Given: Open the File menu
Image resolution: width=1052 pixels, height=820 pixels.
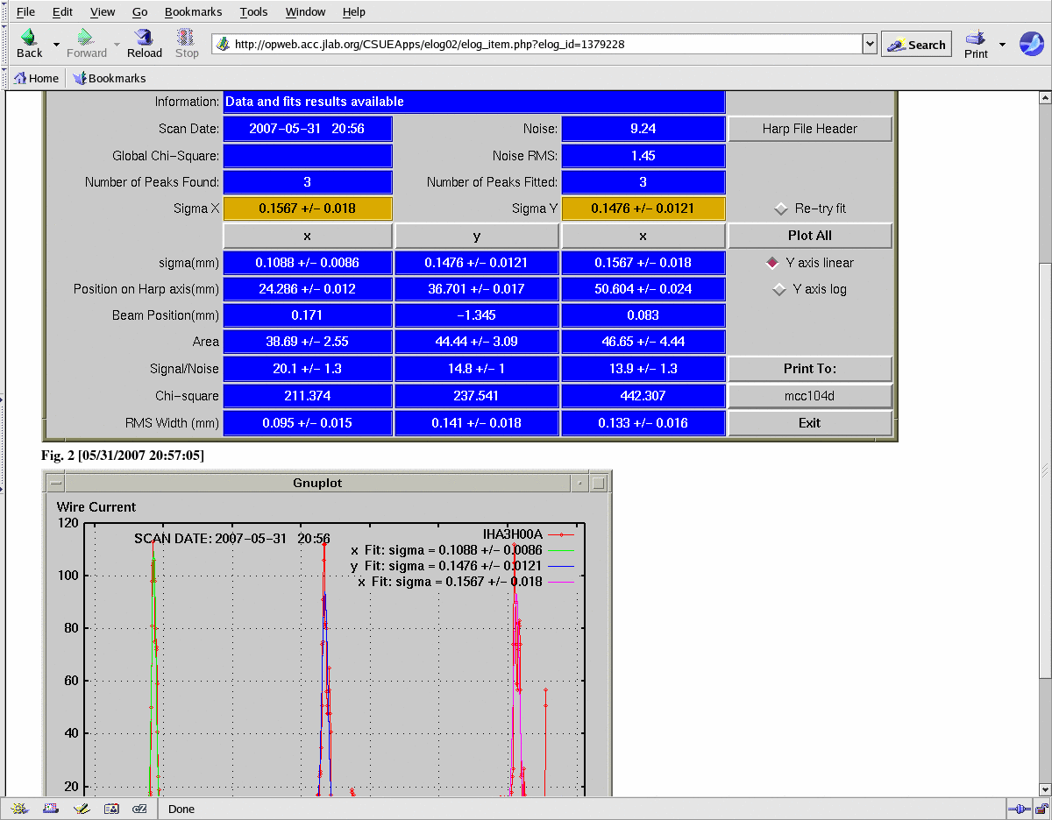Looking at the screenshot, I should click(26, 11).
